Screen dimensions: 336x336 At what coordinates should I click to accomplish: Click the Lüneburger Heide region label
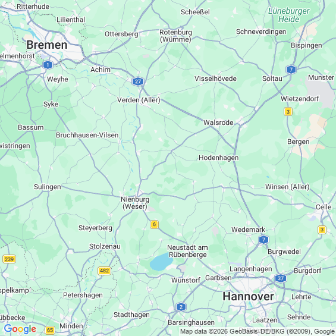pyautogui.click(x=288, y=15)
